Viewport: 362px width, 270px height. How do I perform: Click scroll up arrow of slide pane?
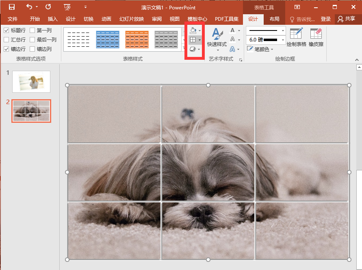tap(359, 67)
